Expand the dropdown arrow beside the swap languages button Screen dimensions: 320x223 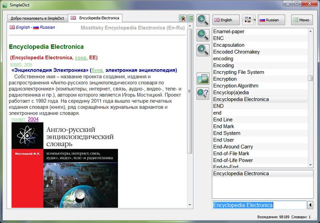(254, 20)
